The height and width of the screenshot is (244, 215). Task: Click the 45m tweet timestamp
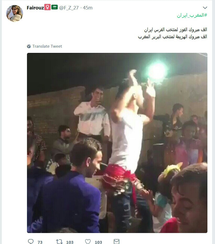[88, 8]
